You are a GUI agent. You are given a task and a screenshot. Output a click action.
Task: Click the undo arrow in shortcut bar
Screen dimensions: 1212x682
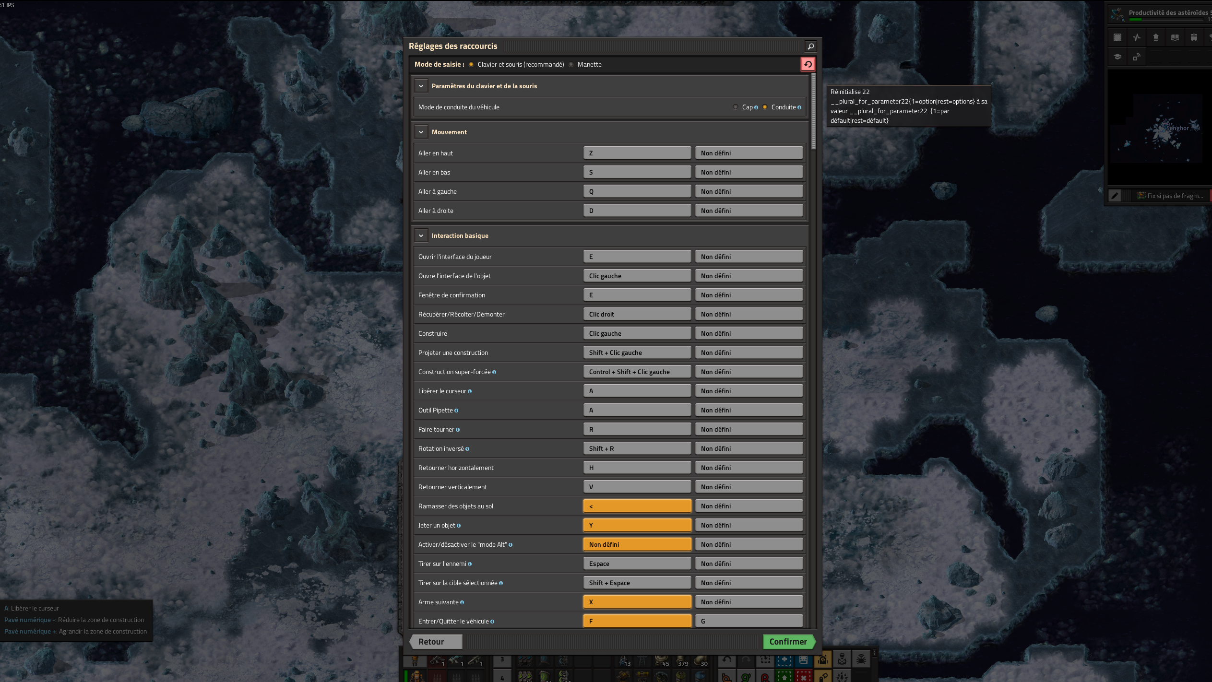[727, 660]
